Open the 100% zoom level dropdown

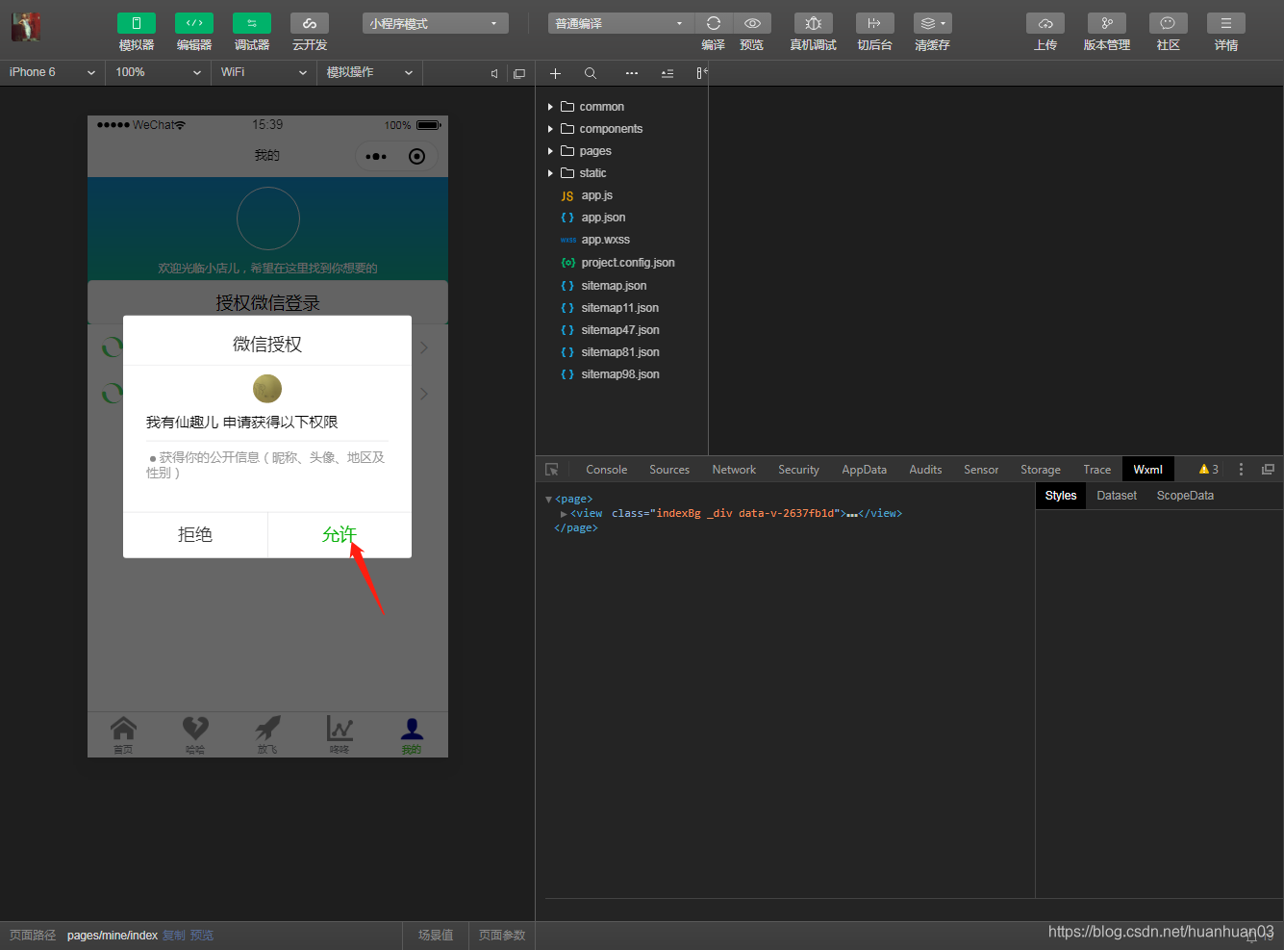point(159,72)
